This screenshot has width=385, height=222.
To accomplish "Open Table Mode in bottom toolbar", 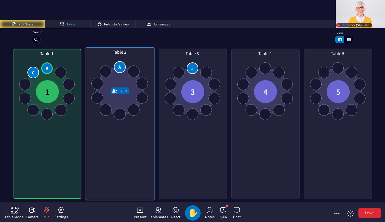I will [x=14, y=213].
